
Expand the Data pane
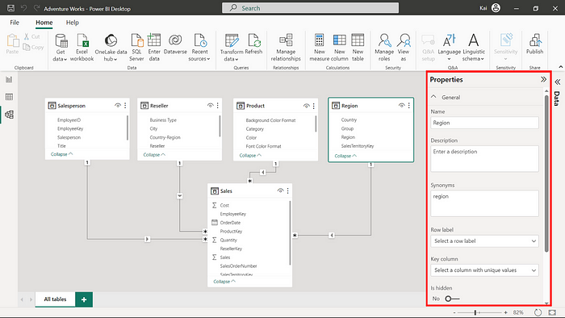pyautogui.click(x=558, y=82)
